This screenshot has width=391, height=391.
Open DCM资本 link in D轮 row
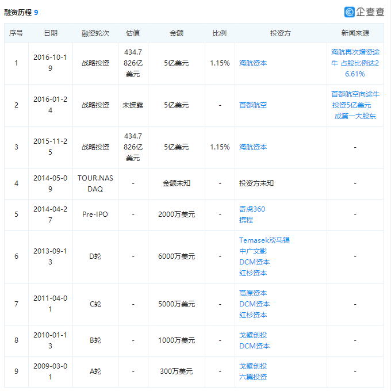point(254,262)
